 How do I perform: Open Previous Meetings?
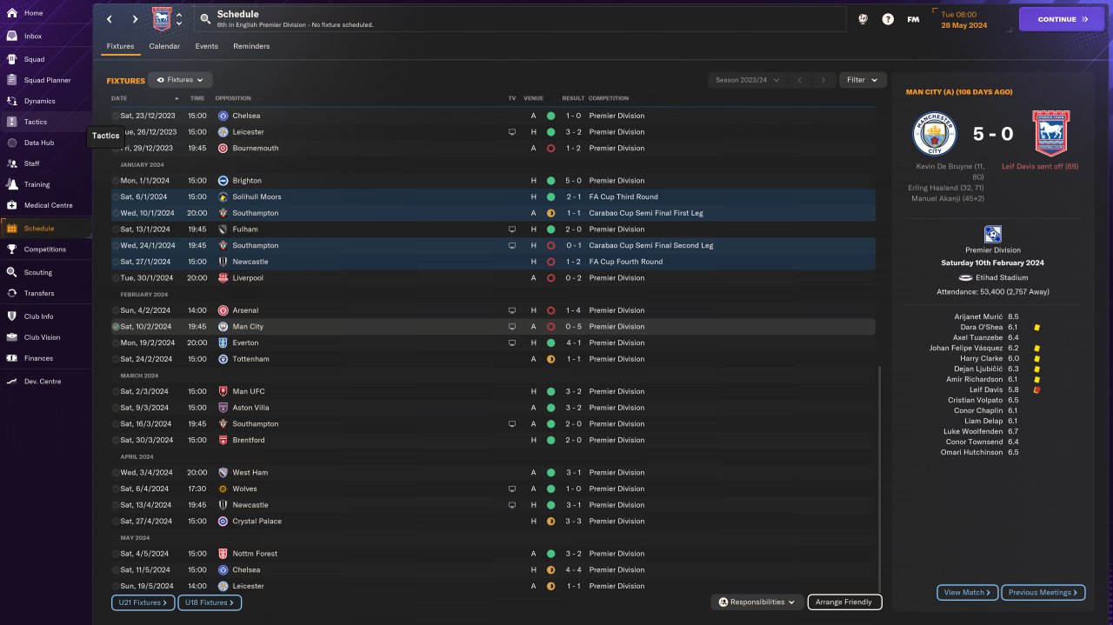[x=1043, y=592]
